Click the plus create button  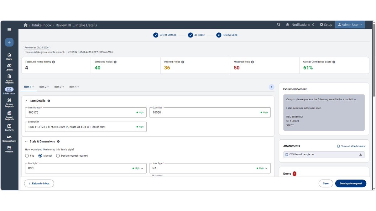(9, 42)
